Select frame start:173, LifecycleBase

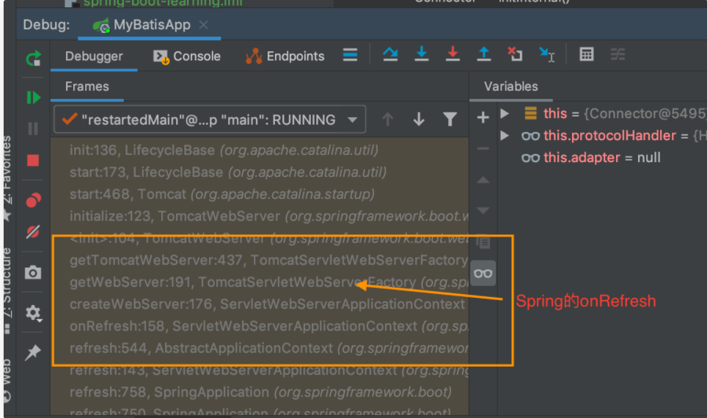tap(260, 172)
